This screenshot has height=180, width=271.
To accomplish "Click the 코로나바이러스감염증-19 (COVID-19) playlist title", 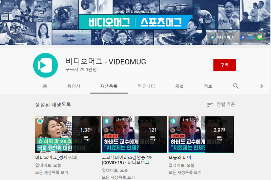I will 127,160.
